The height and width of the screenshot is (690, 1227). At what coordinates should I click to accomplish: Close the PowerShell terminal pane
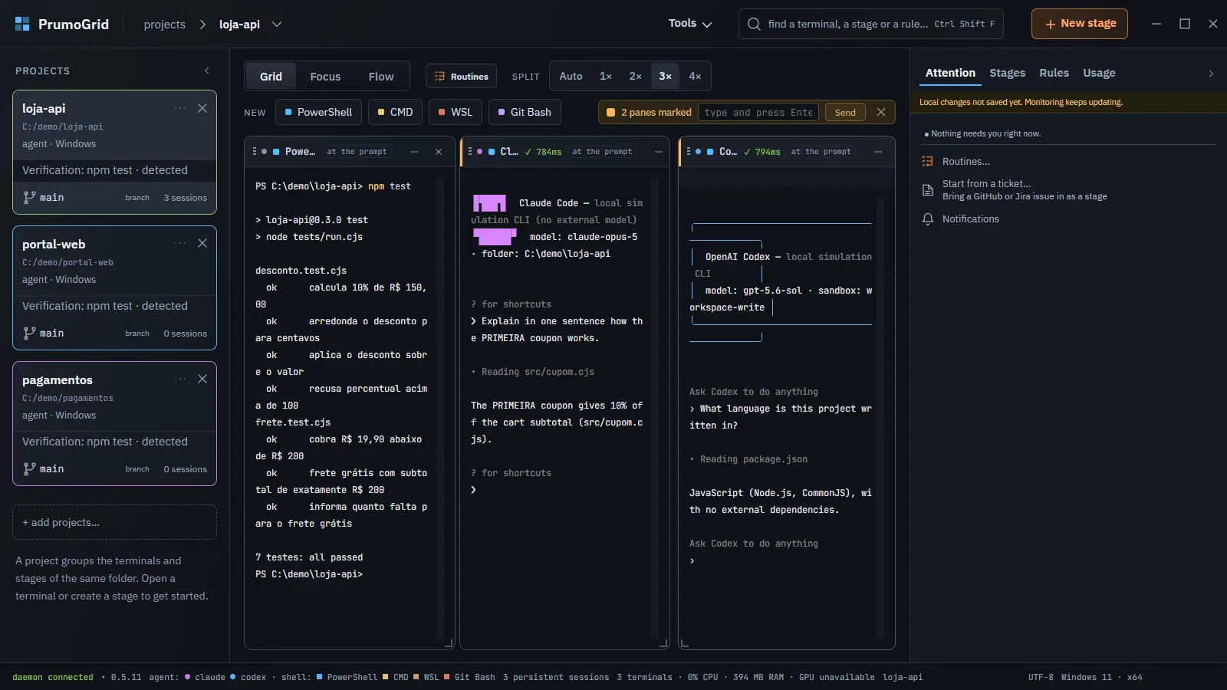click(439, 152)
